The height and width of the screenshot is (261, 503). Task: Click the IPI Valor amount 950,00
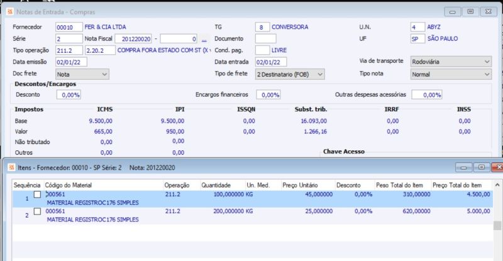(175, 131)
